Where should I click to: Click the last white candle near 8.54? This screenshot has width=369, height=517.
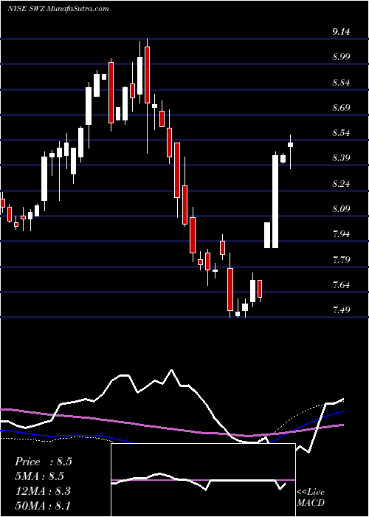click(x=290, y=145)
